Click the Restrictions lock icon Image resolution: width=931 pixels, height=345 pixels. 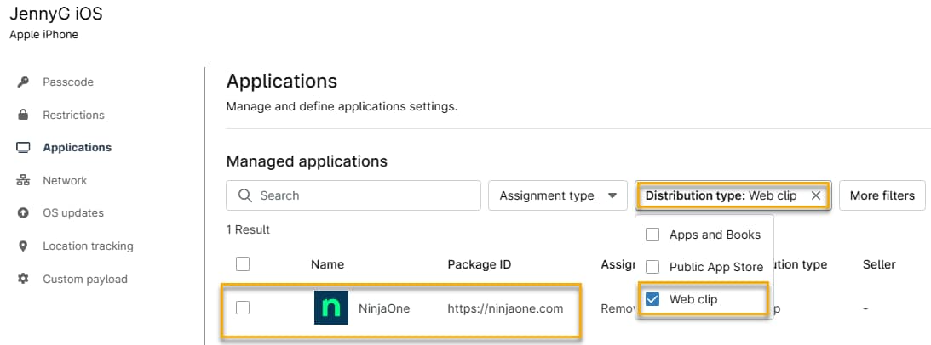coord(23,115)
